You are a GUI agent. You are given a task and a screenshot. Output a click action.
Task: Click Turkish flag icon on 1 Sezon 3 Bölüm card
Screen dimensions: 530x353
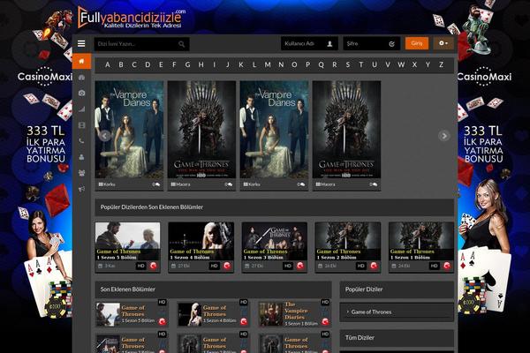click(300, 266)
